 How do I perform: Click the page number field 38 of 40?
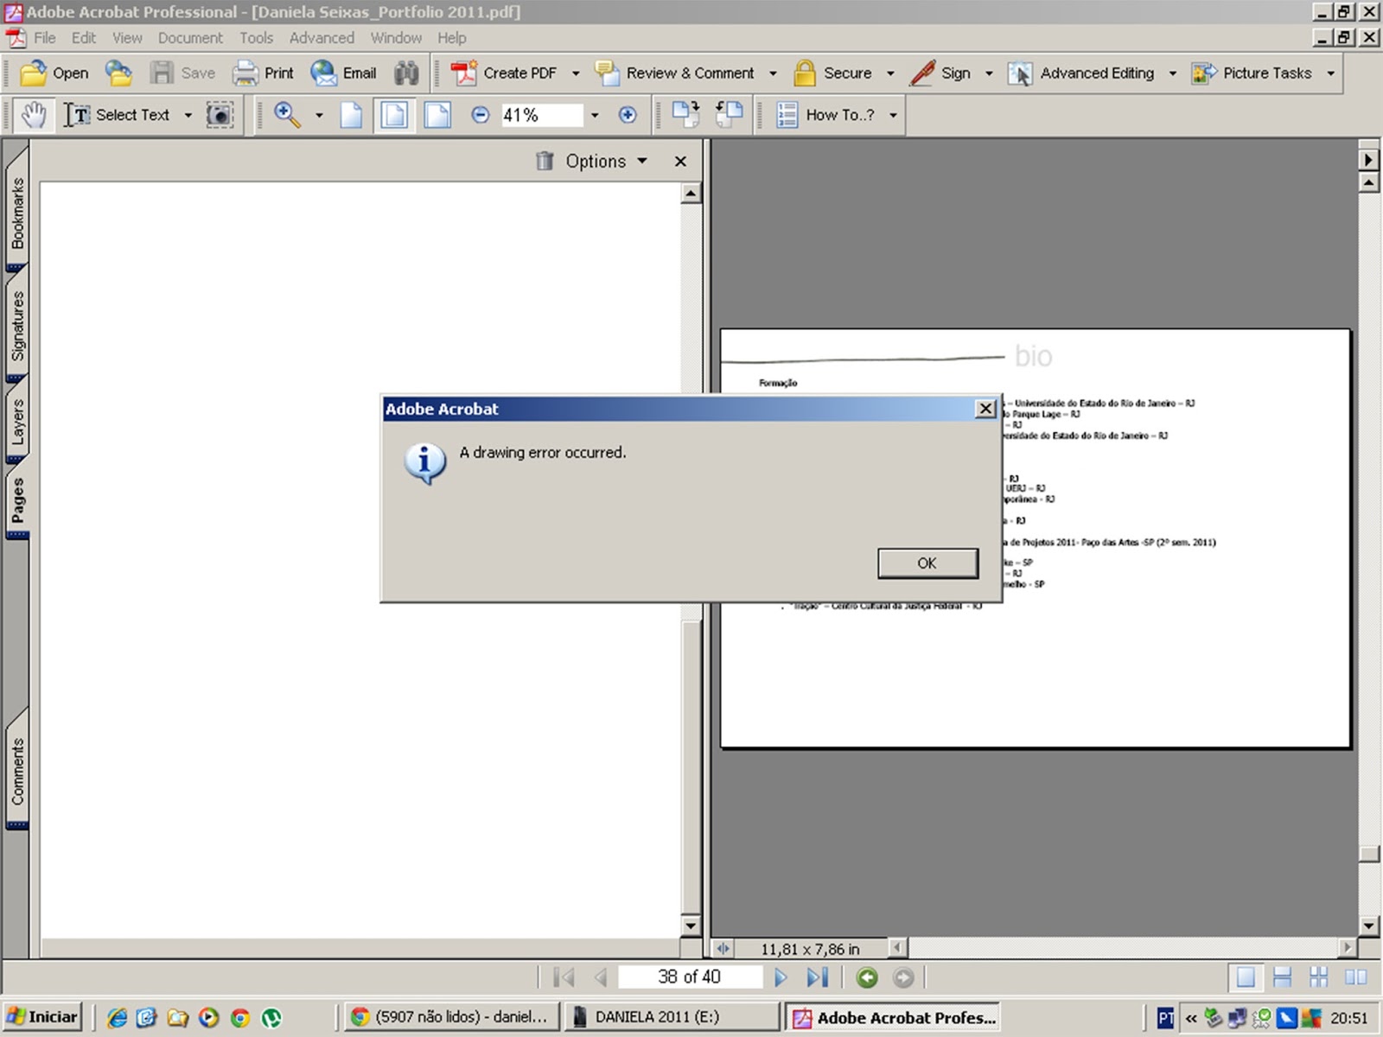coord(689,977)
